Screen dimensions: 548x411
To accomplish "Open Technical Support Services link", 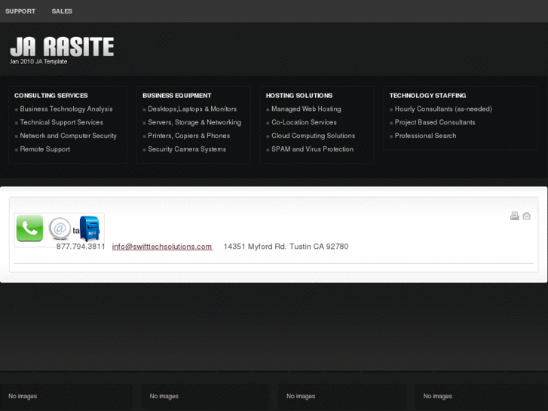I will click(x=62, y=122).
